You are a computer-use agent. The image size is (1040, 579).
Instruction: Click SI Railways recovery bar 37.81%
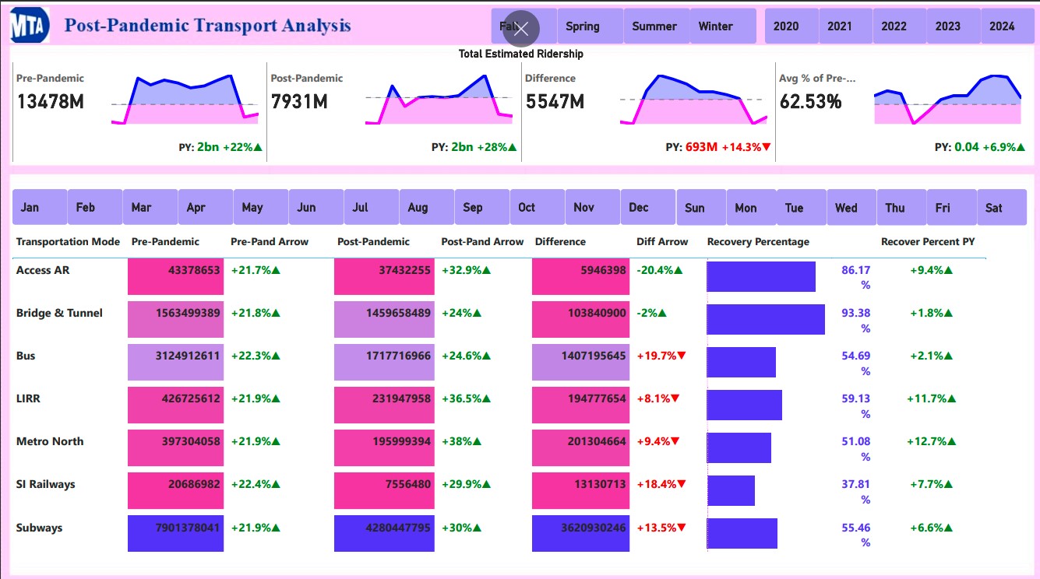pos(731,490)
